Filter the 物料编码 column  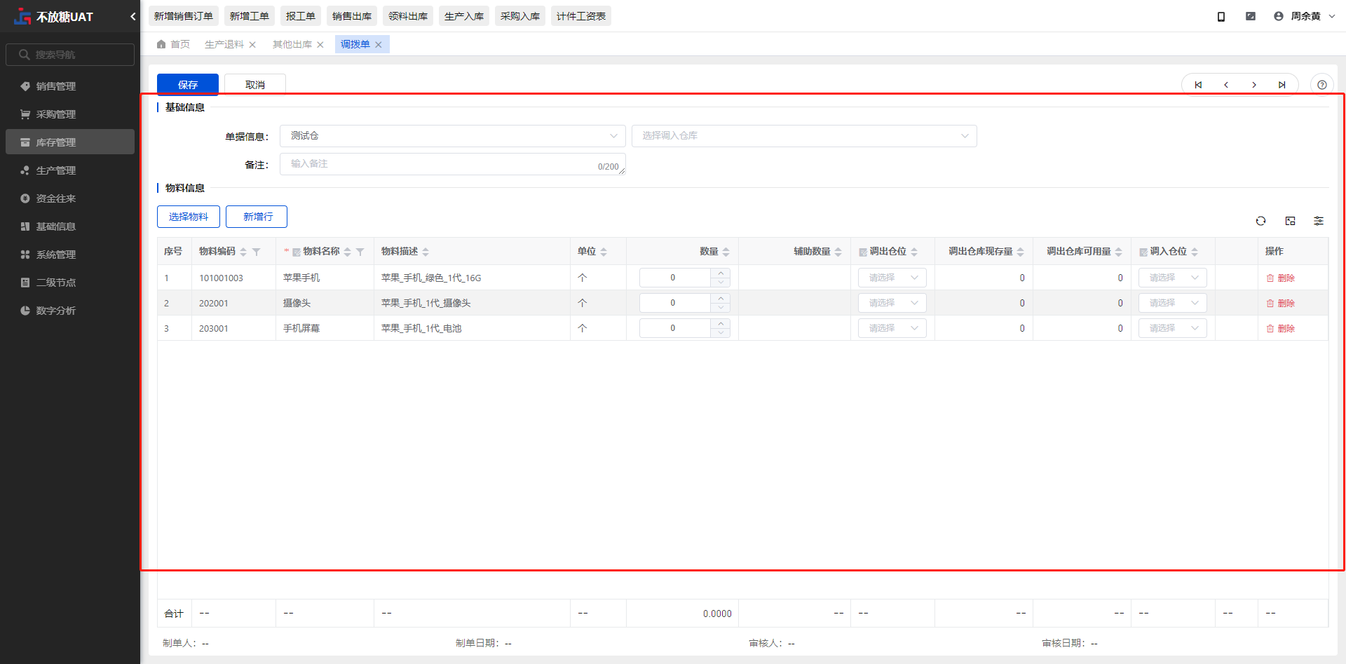pos(256,252)
